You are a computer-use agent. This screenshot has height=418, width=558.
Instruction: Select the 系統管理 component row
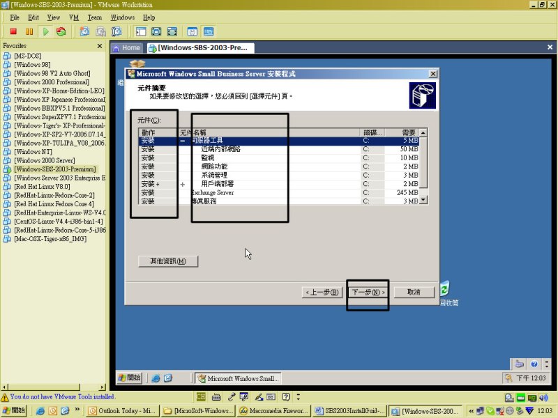point(278,176)
